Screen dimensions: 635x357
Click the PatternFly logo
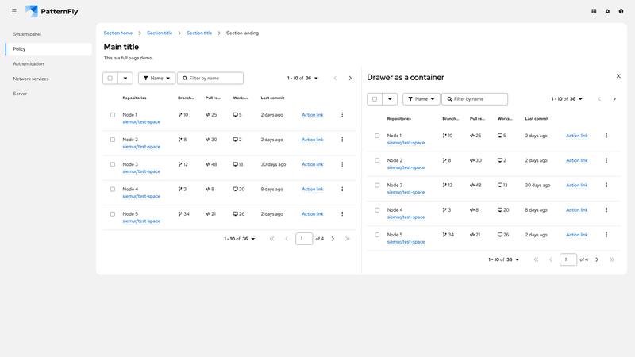point(52,11)
